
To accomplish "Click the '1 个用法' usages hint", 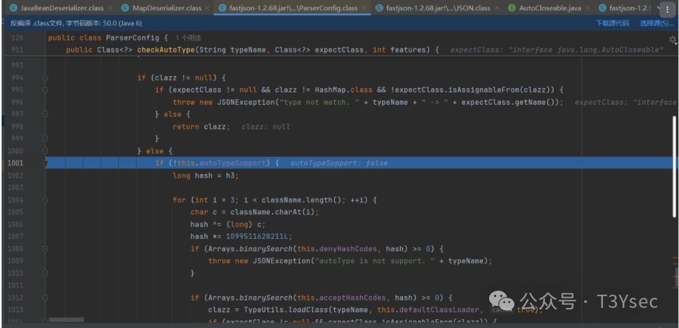I will pos(194,38).
